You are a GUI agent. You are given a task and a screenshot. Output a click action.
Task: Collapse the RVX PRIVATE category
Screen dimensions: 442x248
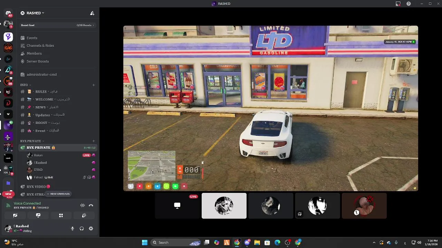coord(32,141)
